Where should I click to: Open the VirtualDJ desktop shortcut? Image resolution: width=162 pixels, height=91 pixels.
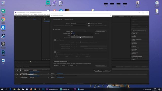61,3
